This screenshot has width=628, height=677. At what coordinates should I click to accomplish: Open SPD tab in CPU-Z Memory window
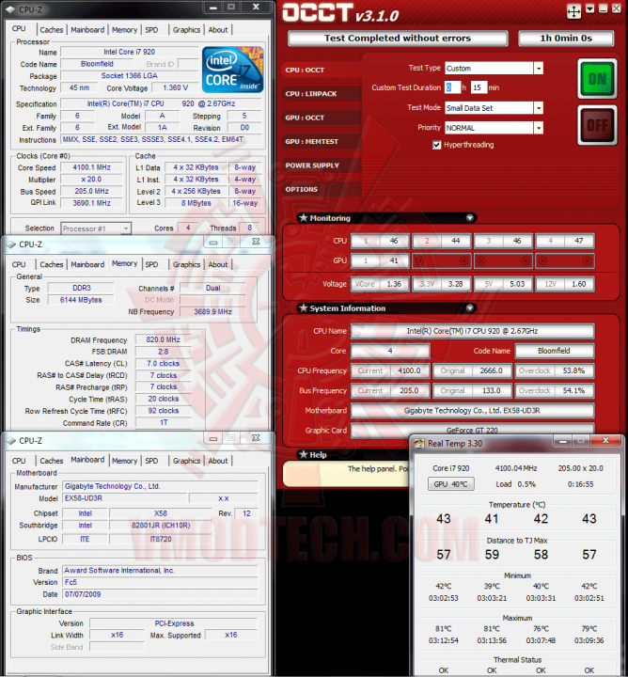(x=151, y=264)
